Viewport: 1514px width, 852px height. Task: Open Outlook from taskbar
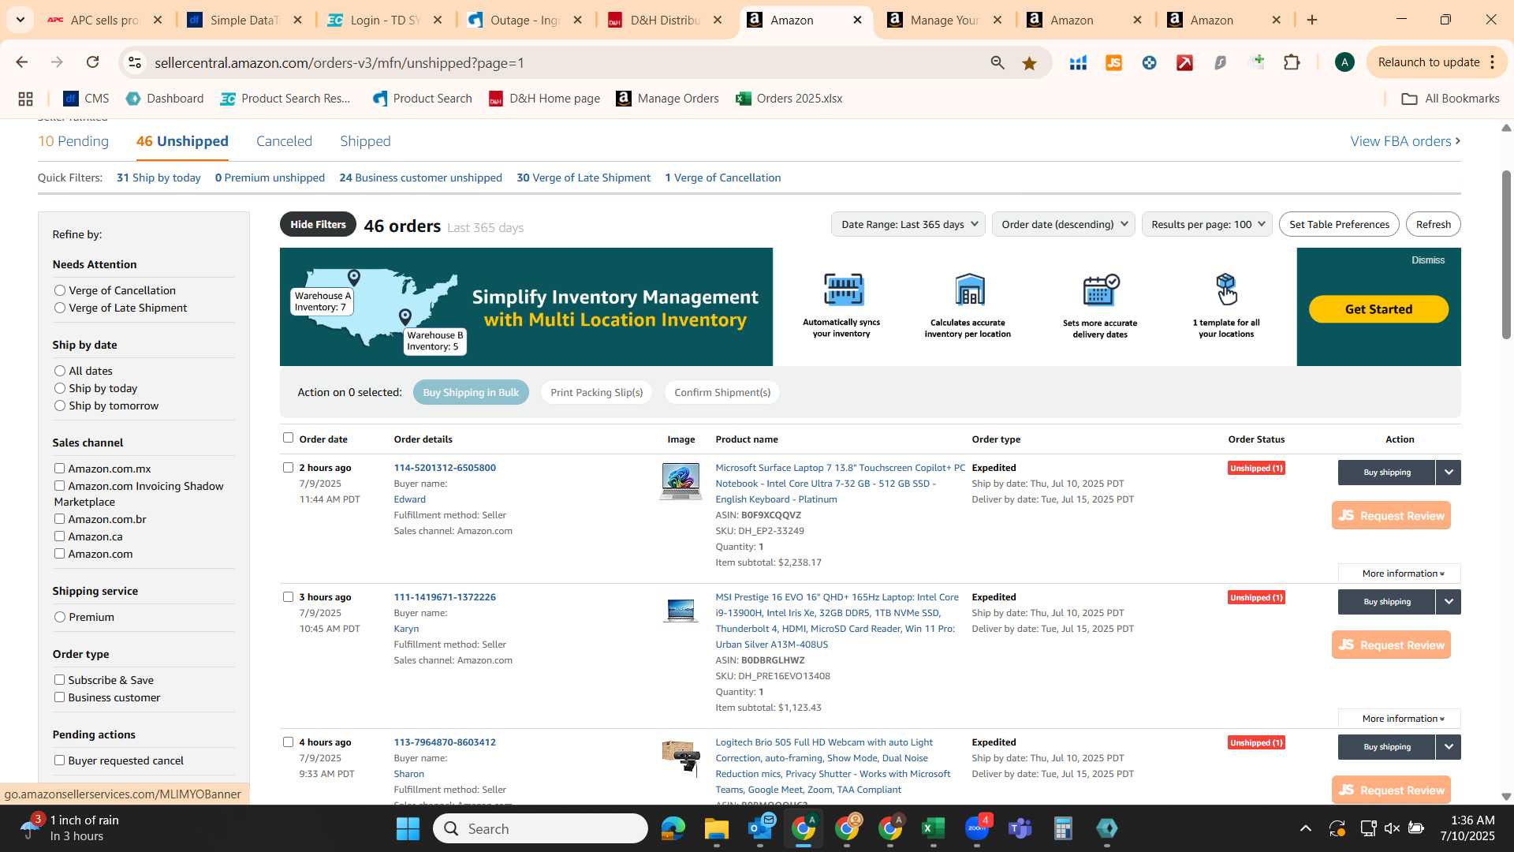pos(760,828)
